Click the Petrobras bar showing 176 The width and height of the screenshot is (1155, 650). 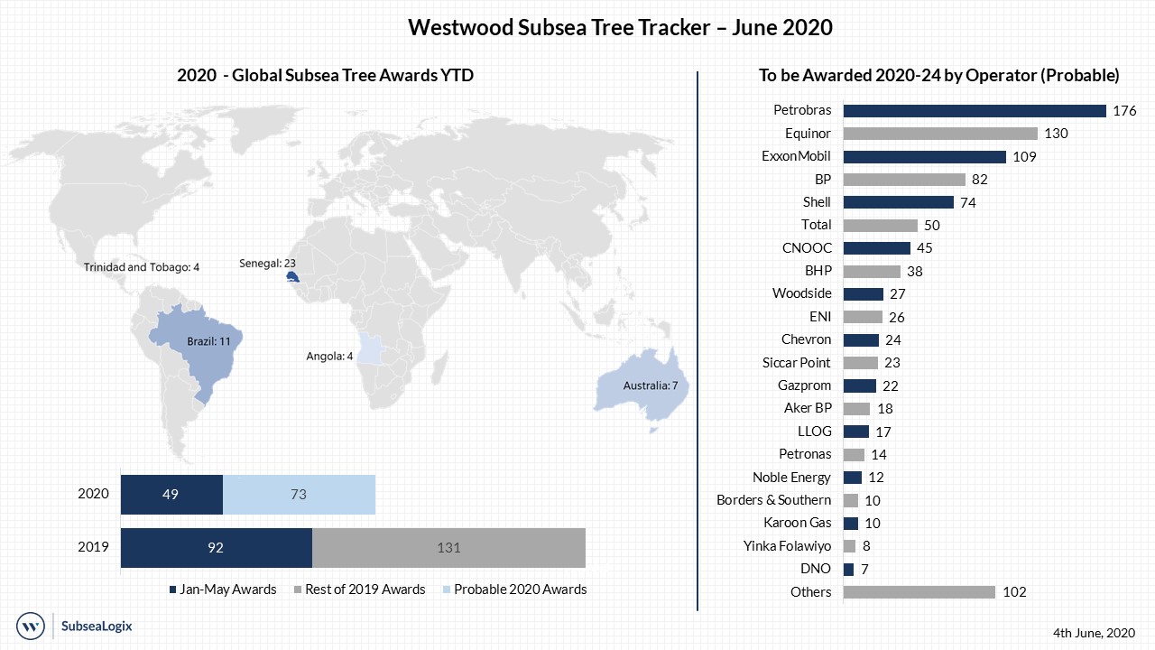click(x=974, y=111)
